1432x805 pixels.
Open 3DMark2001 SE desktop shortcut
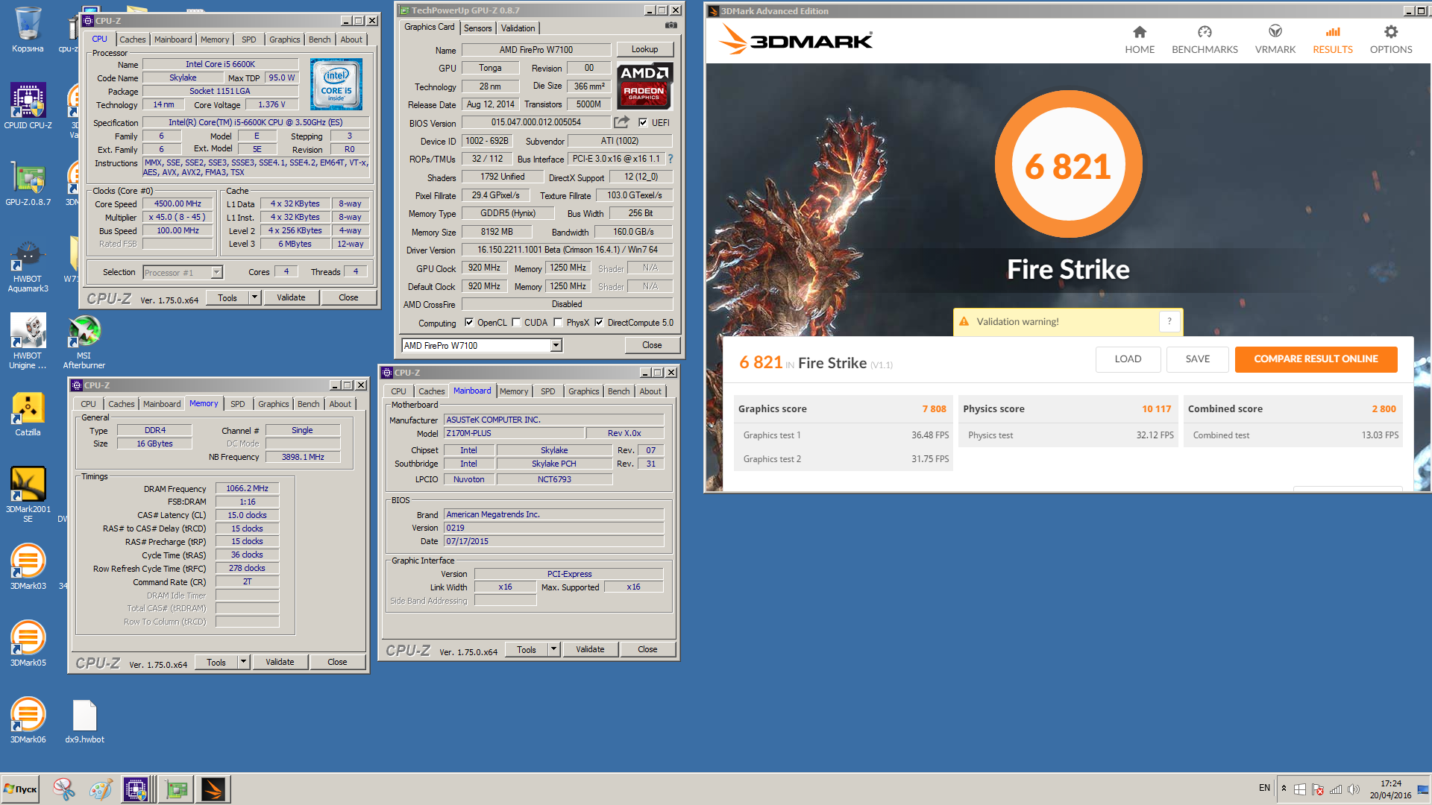28,493
